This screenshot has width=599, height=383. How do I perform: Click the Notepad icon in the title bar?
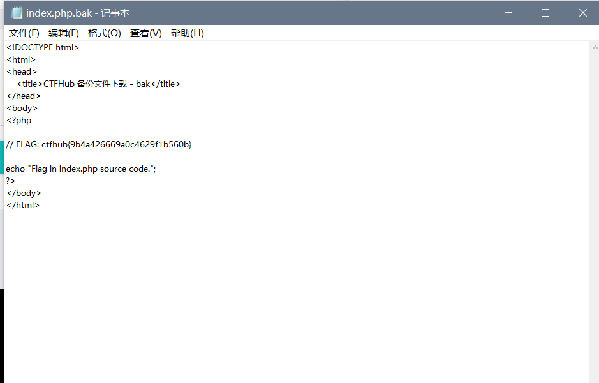point(17,12)
